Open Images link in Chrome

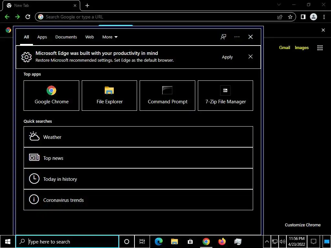(302, 48)
